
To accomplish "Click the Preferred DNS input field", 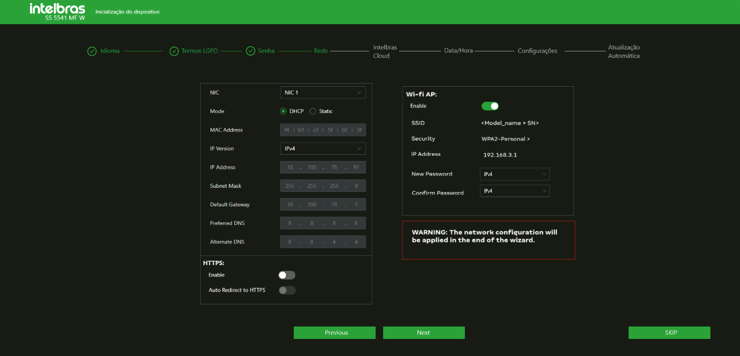I will click(x=323, y=223).
